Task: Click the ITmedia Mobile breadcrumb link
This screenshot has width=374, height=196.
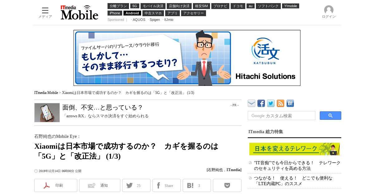Action: point(46,93)
